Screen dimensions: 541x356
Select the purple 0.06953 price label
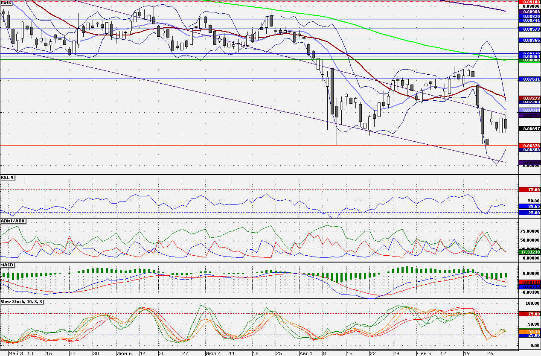click(529, 115)
